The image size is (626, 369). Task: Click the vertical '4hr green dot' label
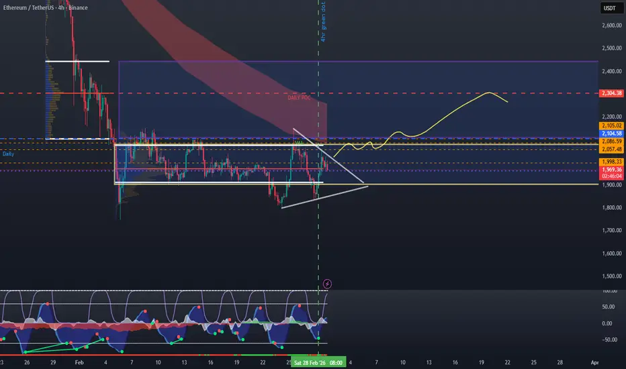tap(323, 21)
